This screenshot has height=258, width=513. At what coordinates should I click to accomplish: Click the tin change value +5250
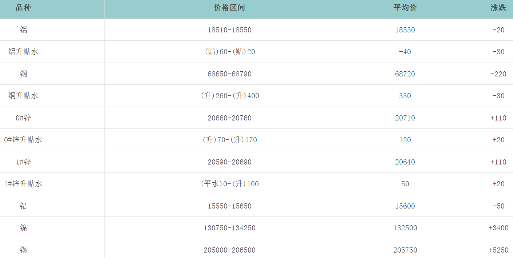498,250
